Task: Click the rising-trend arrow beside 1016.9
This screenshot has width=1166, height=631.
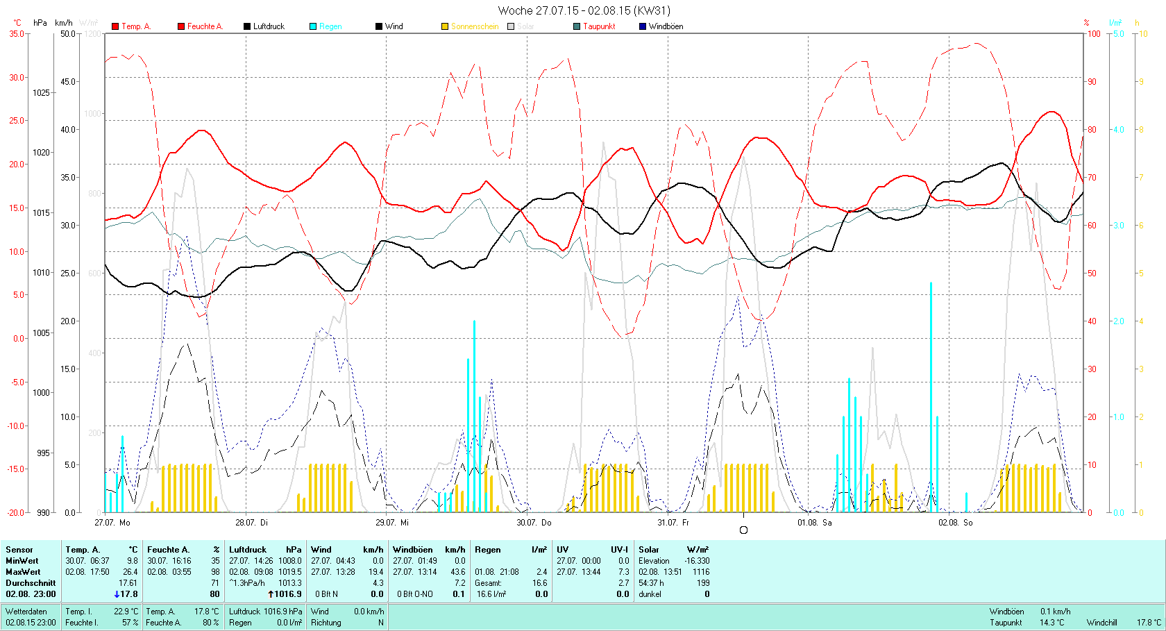Action: tap(270, 594)
